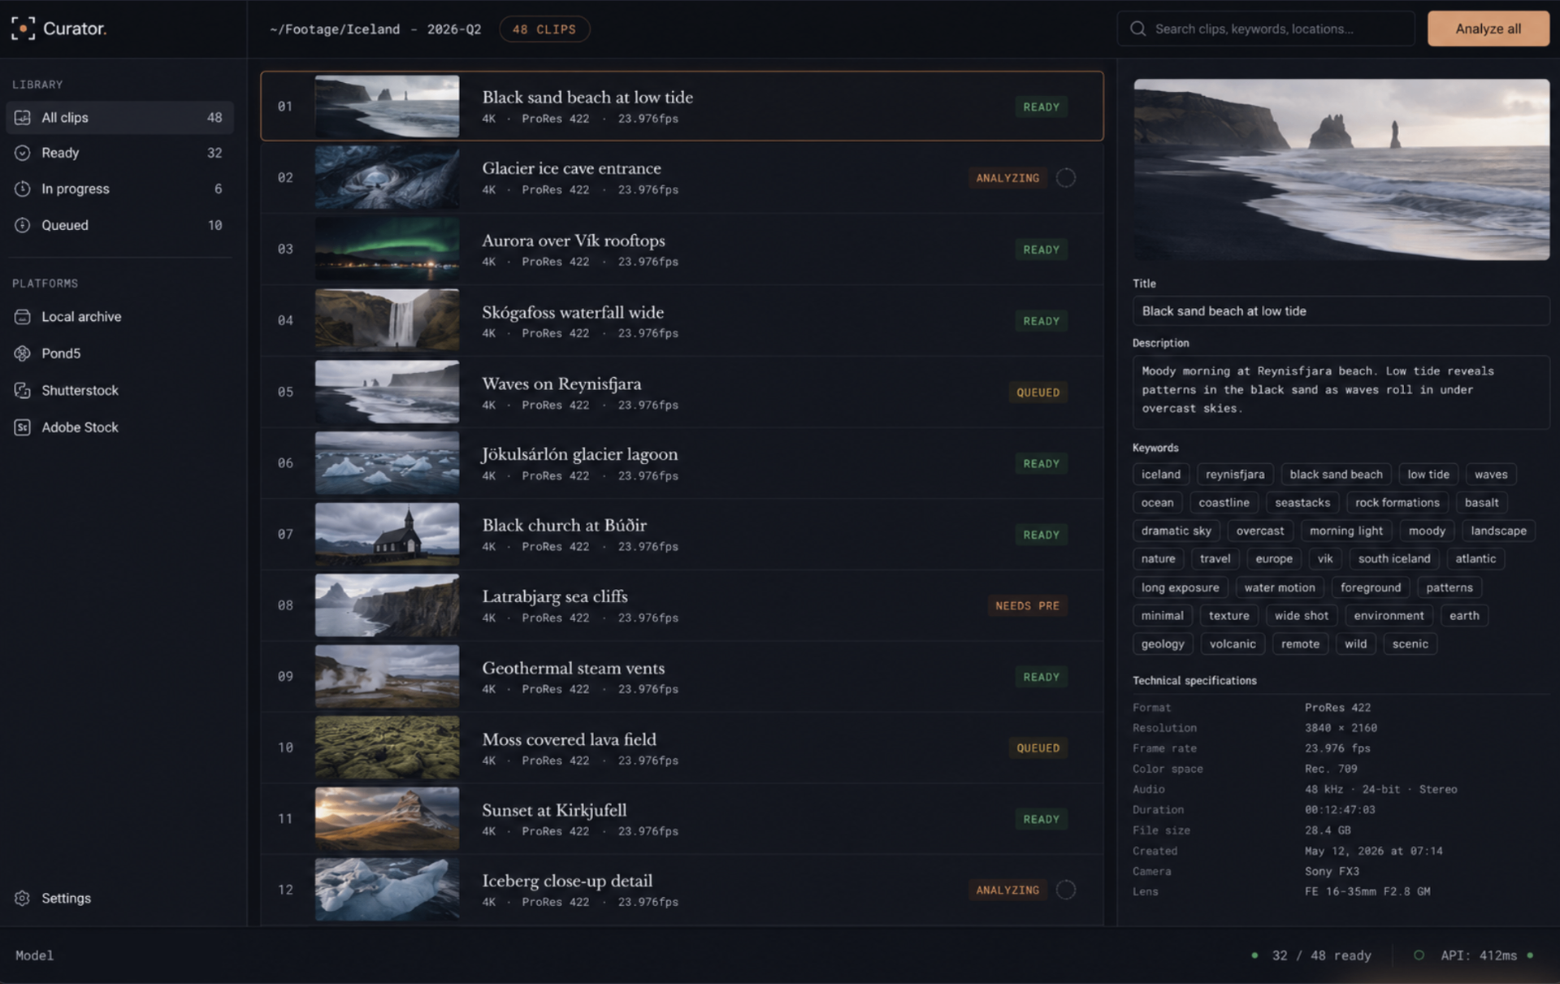Screen dimensions: 1560x984
Task: Click the Settings gear icon
Action: click(23, 898)
